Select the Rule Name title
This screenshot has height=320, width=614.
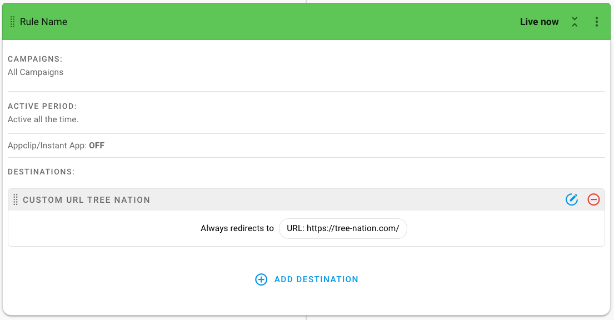point(43,22)
